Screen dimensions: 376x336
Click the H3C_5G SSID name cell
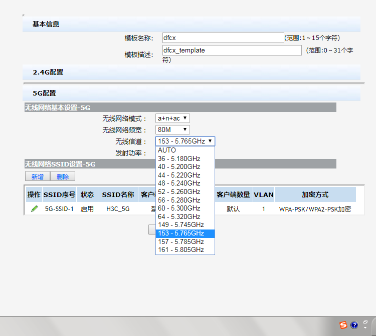pyautogui.click(x=118, y=209)
